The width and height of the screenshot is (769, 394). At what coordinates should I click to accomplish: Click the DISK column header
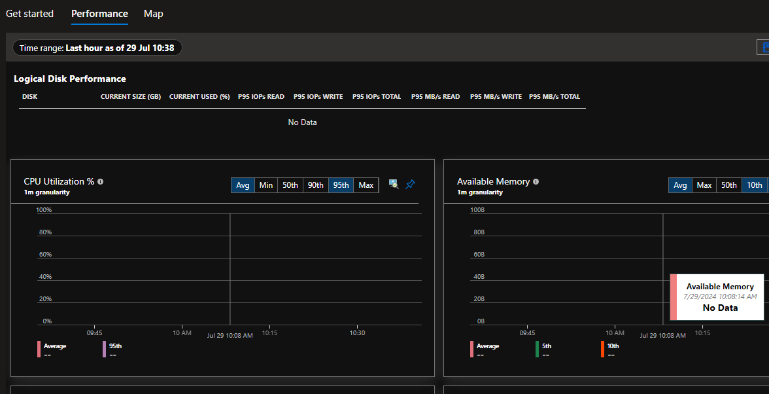coord(30,97)
